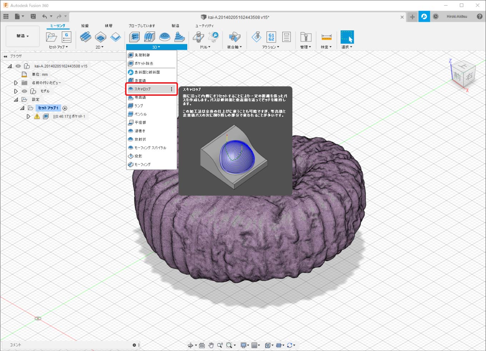The height and width of the screenshot is (351, 486).
Task: Click the Drill tool icon
Action: [x=198, y=37]
